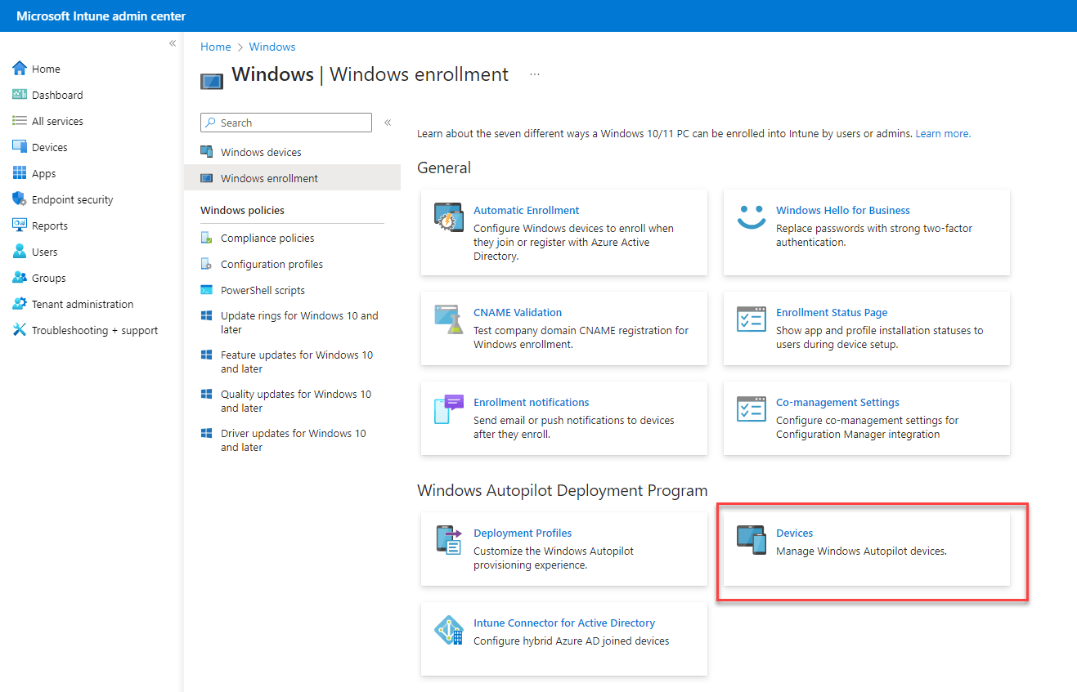1077x692 pixels.
Task: Open the Enrollment Status Page link
Action: (832, 312)
